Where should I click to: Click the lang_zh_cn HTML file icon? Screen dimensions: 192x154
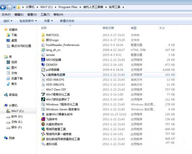[x=43, y=50]
